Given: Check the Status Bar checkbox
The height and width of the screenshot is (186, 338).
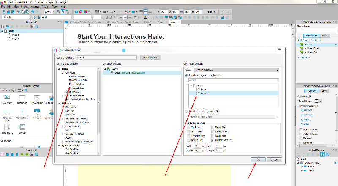Looking at the screenshot, I should [188, 140].
